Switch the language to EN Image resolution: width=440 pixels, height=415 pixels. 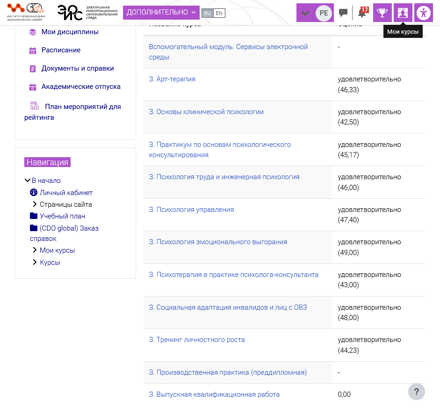[219, 13]
